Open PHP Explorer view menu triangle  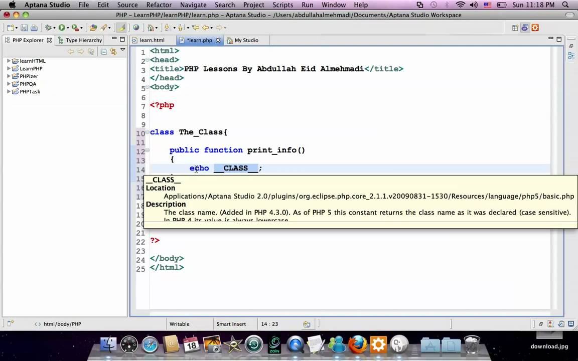[x=123, y=50]
